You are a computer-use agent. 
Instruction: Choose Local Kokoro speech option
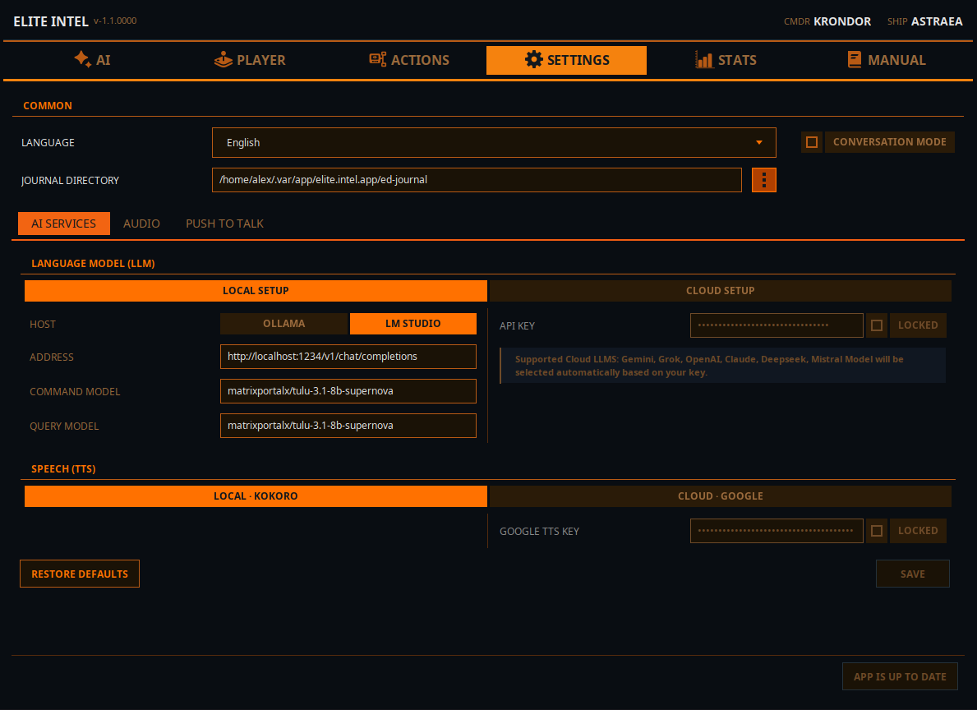[x=256, y=496]
